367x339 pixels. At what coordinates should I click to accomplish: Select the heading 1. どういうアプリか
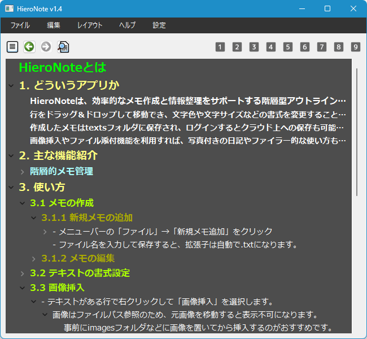click(x=69, y=85)
